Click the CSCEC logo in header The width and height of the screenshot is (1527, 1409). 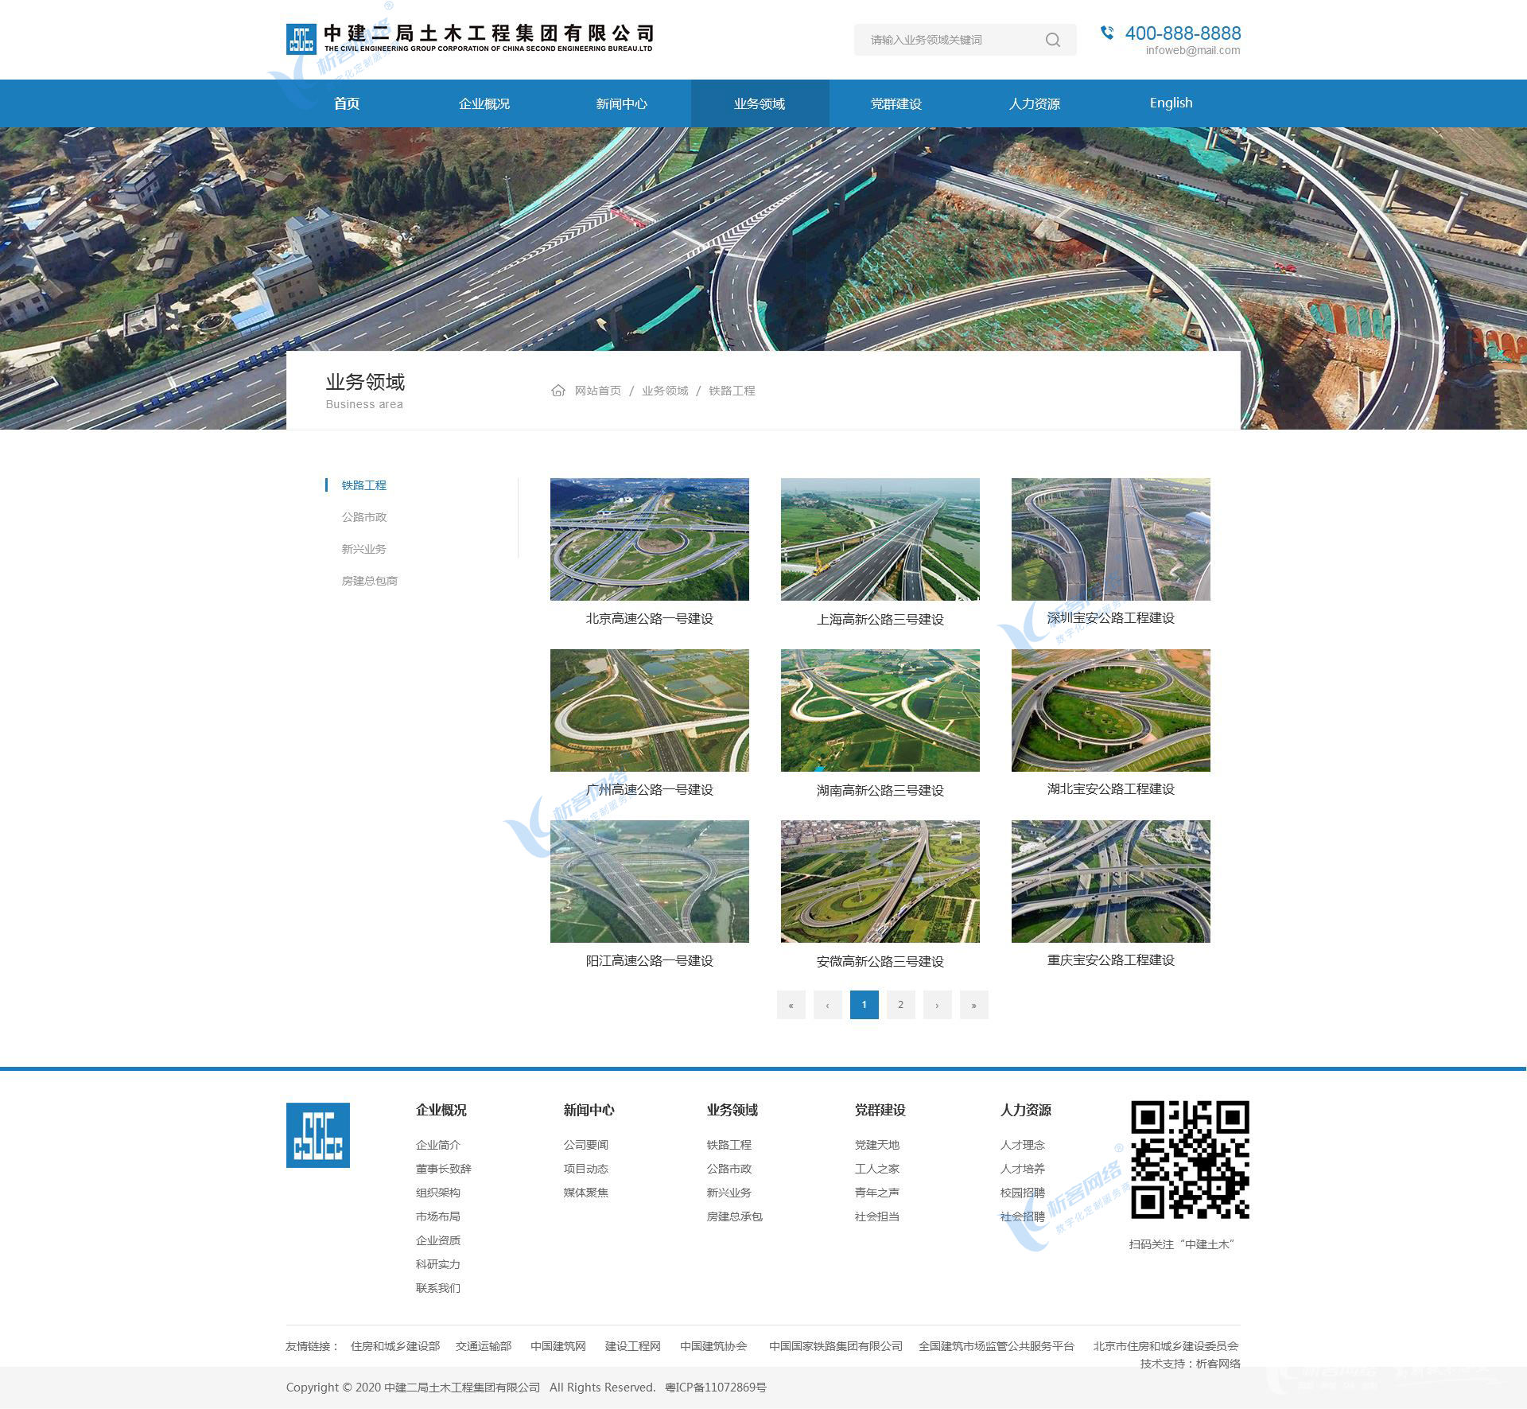[301, 39]
